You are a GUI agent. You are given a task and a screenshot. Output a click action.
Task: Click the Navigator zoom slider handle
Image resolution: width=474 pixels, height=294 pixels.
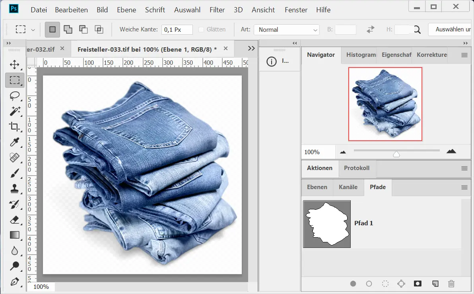click(396, 154)
